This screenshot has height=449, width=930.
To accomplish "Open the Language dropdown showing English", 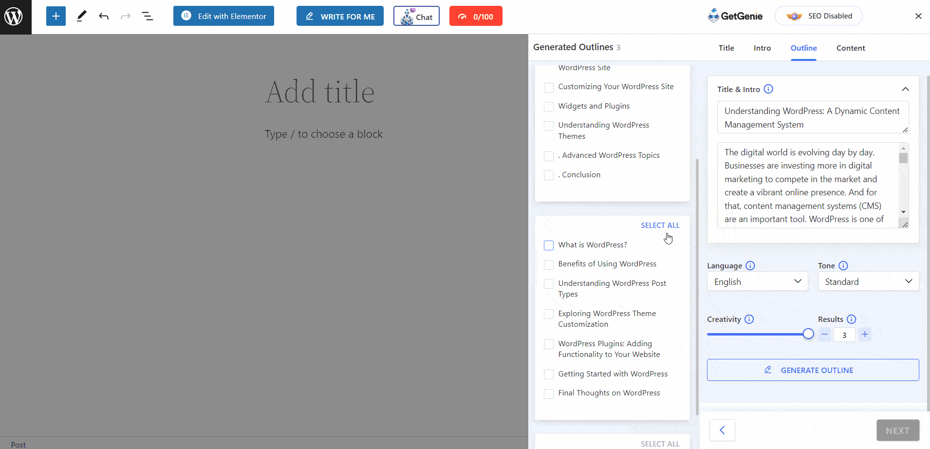I will tap(757, 281).
